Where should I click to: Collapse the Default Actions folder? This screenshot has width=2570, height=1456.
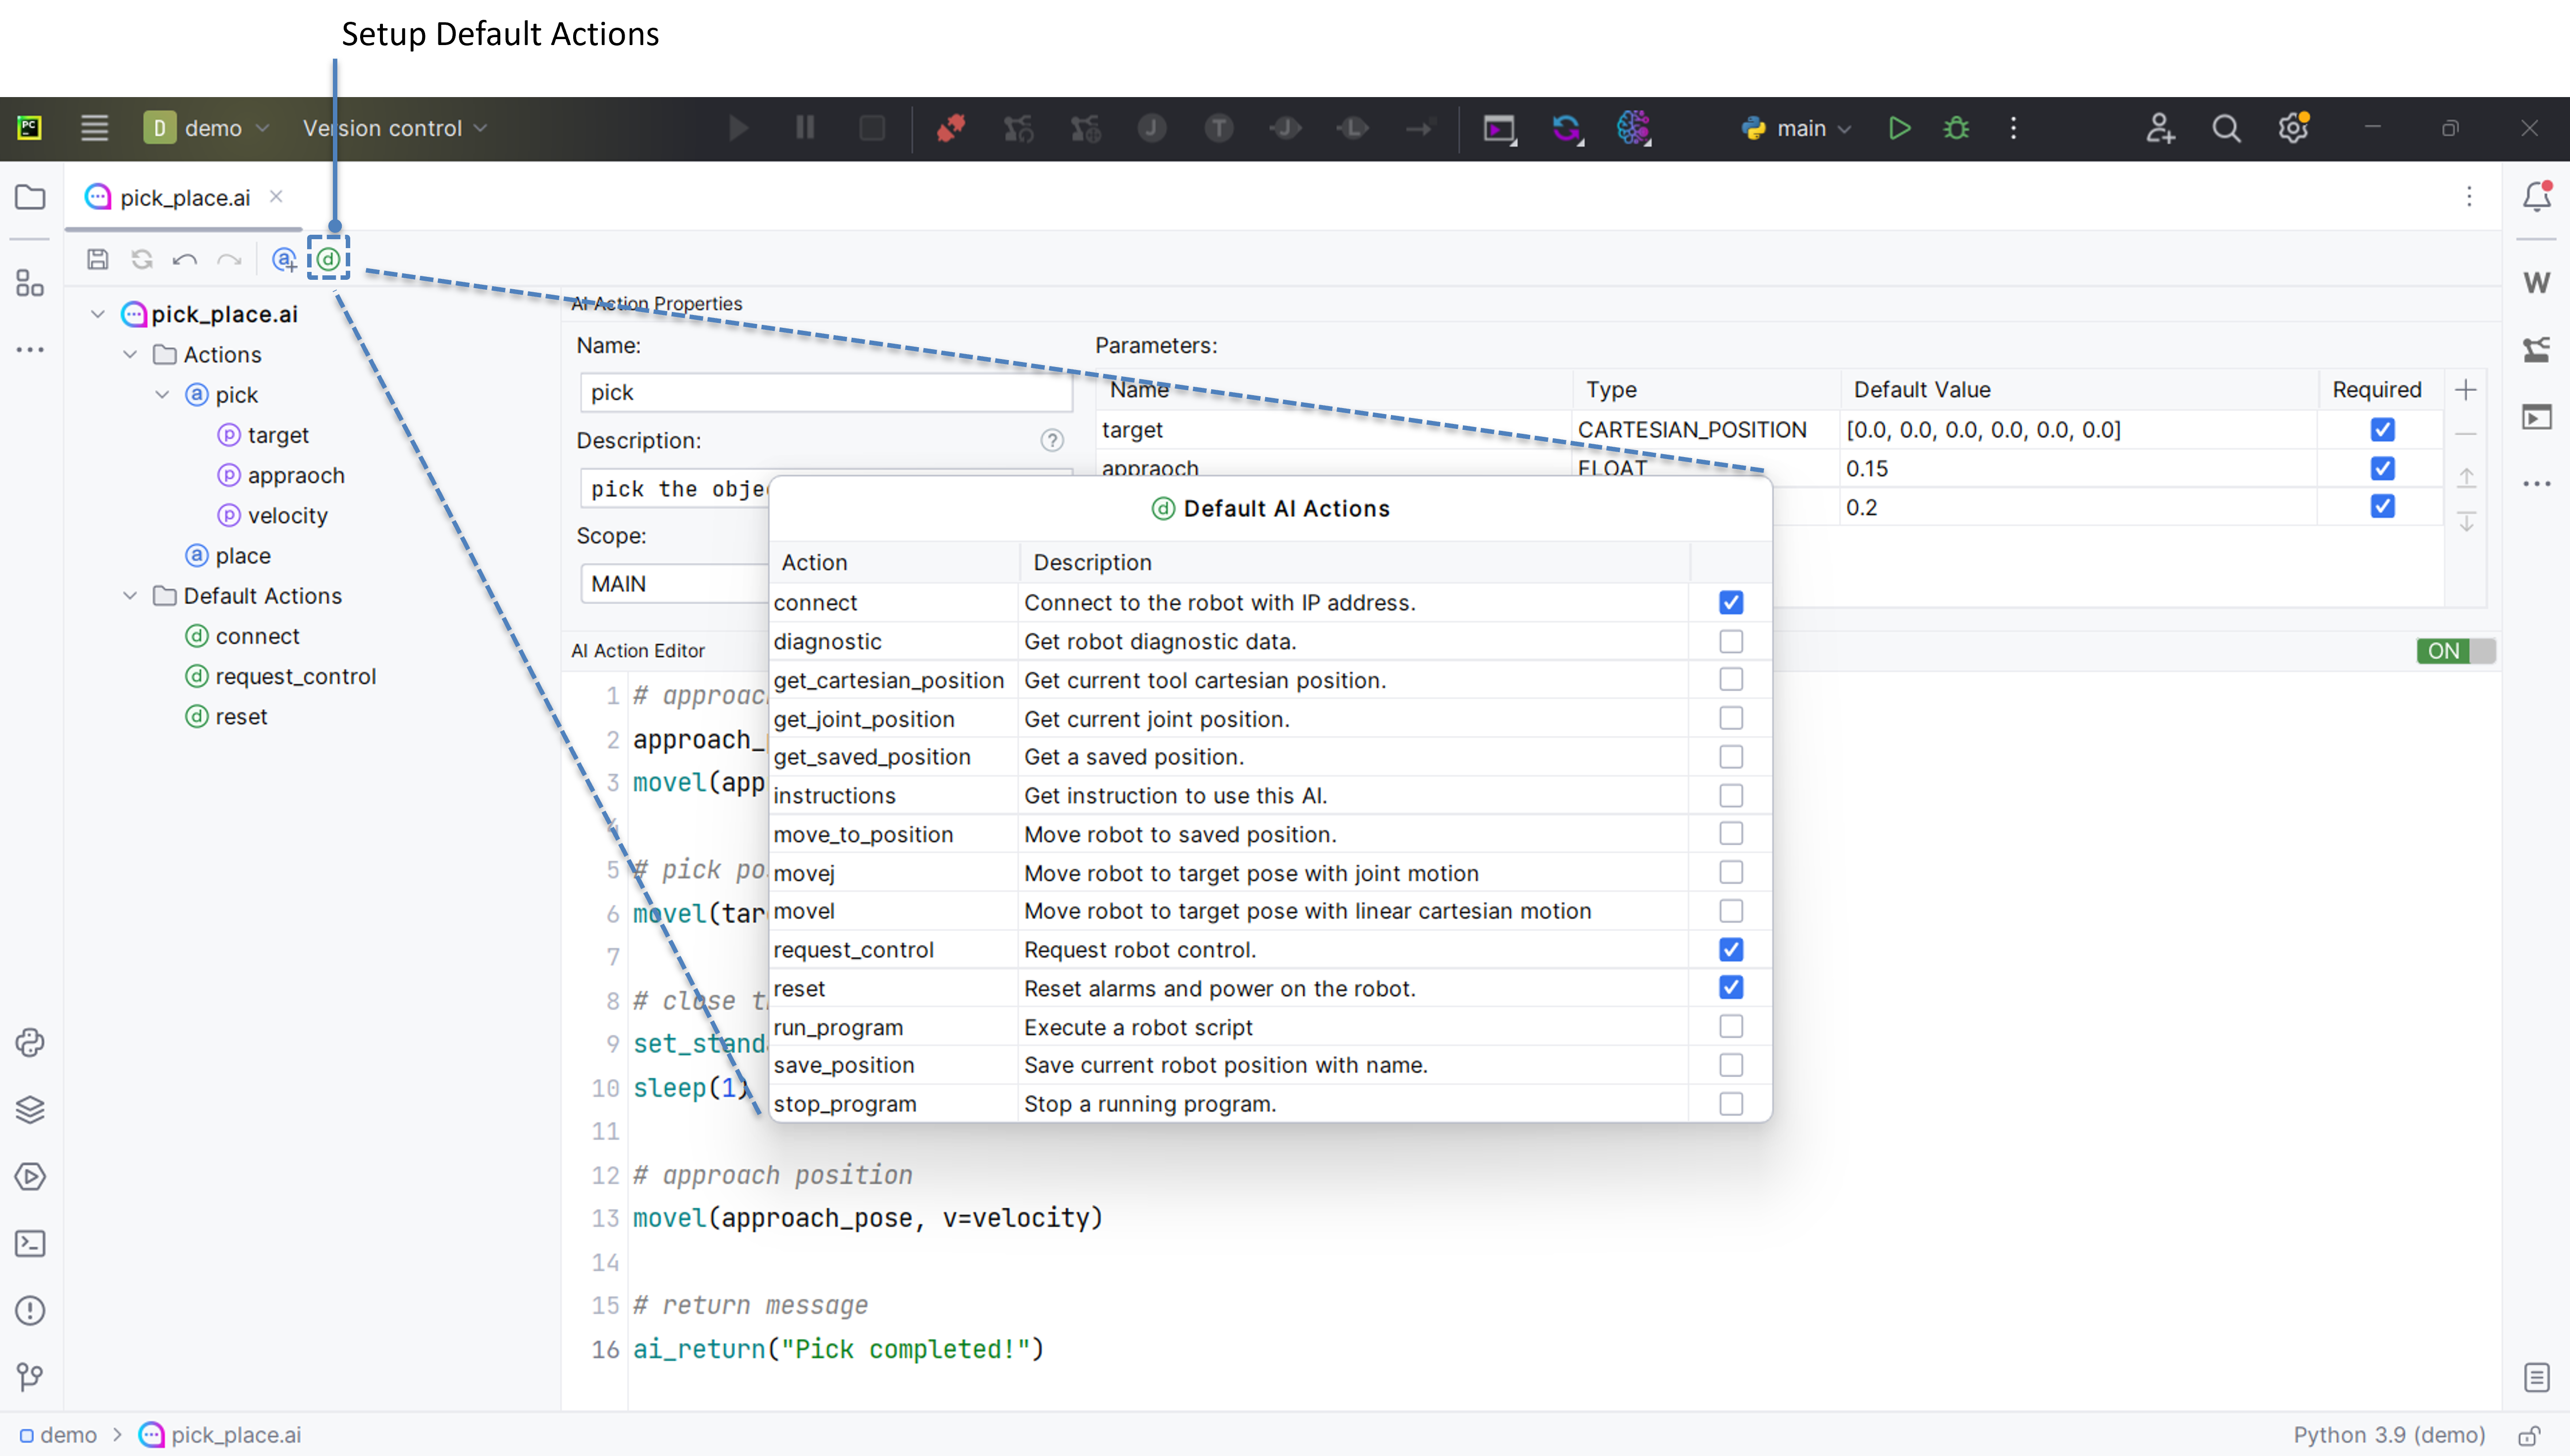(x=130, y=596)
